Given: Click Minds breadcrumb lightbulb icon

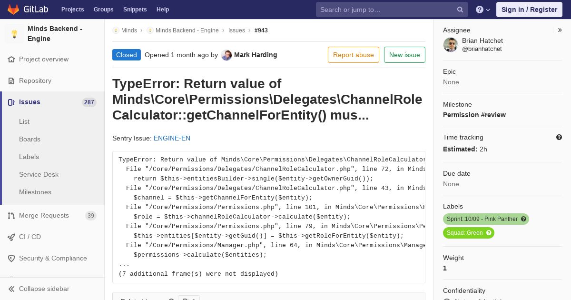Looking at the screenshot, I should coord(116,30).
